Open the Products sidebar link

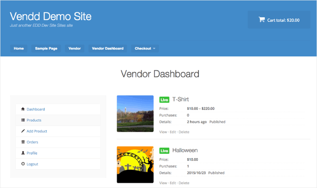[34, 120]
